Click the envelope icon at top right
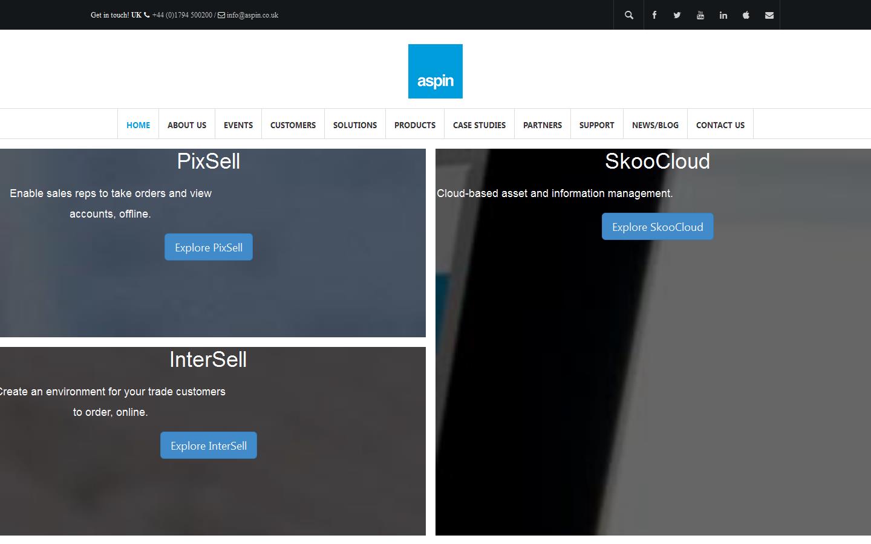This screenshot has height=544, width=871. (769, 15)
